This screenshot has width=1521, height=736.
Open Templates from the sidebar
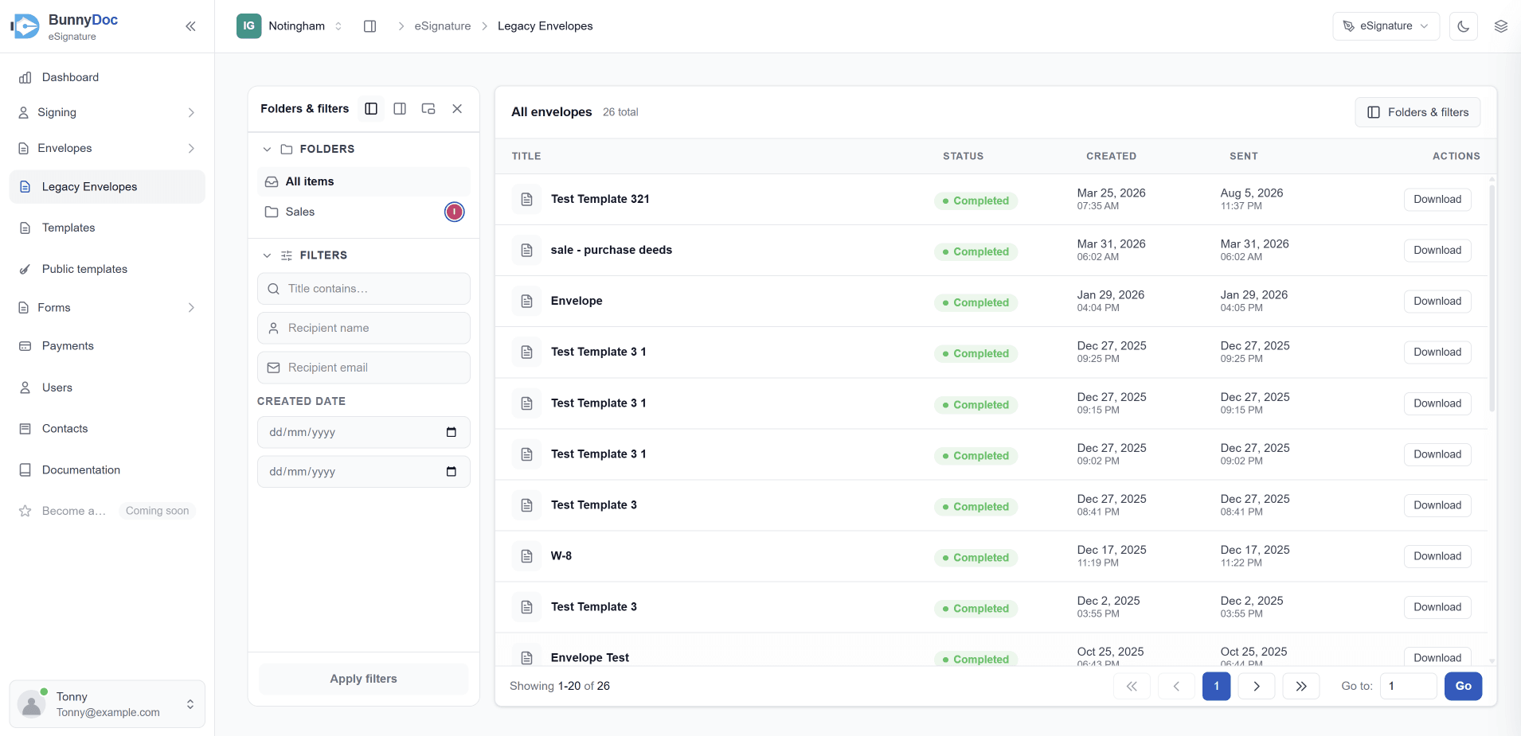coord(108,228)
